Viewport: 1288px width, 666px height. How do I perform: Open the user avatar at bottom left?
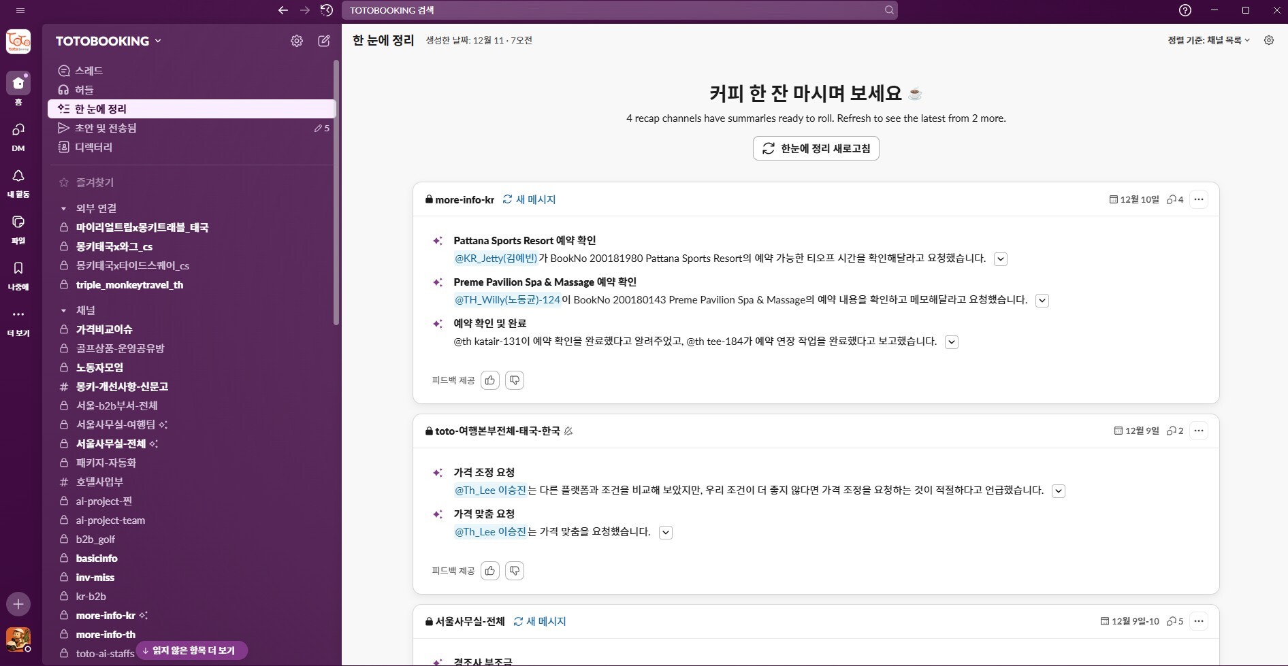tap(18, 639)
